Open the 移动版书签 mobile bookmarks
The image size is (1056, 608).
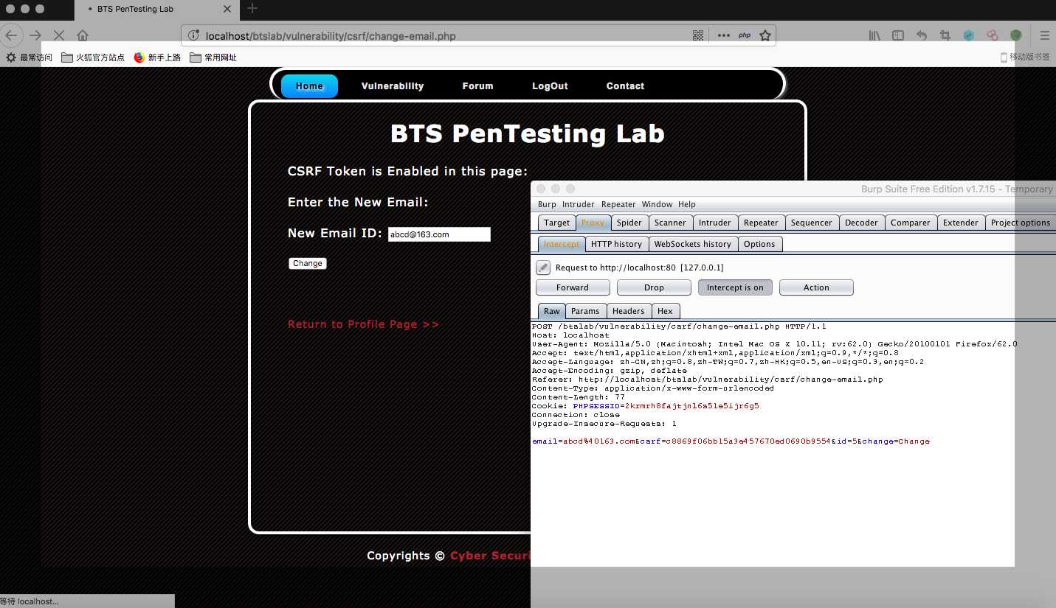tap(1025, 57)
